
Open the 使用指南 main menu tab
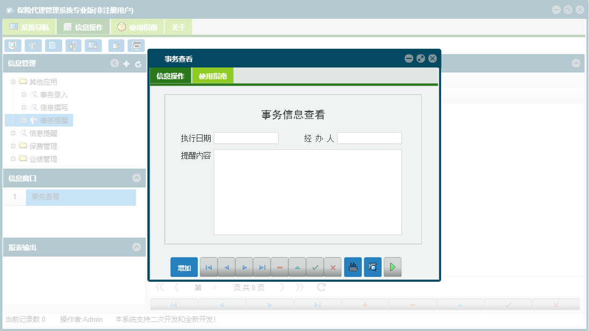coord(138,27)
